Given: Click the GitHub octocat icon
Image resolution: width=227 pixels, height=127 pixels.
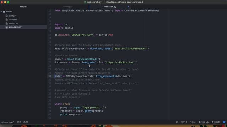Looking at the screenshot, I should 200,122.
